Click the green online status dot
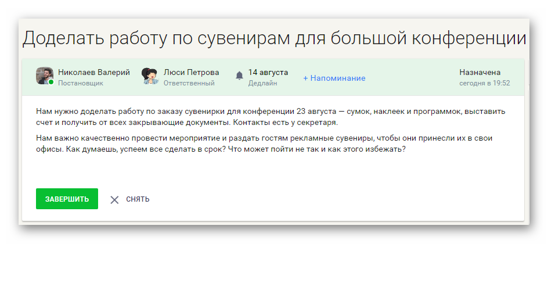This screenshot has width=548, height=290. point(51,83)
